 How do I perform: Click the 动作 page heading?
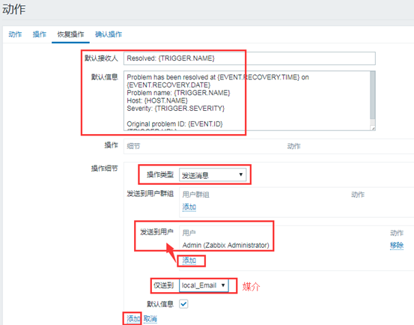click(x=14, y=10)
